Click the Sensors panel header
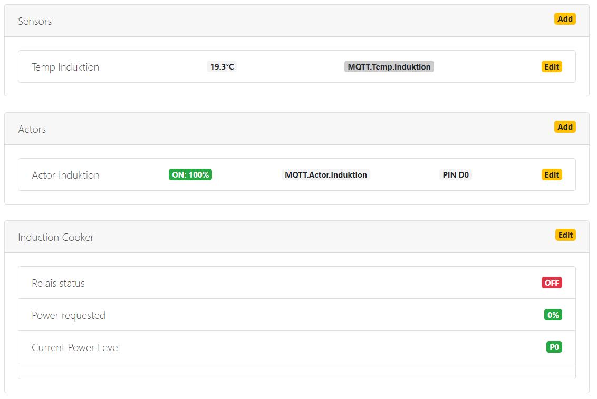The width and height of the screenshot is (597, 399). point(35,21)
